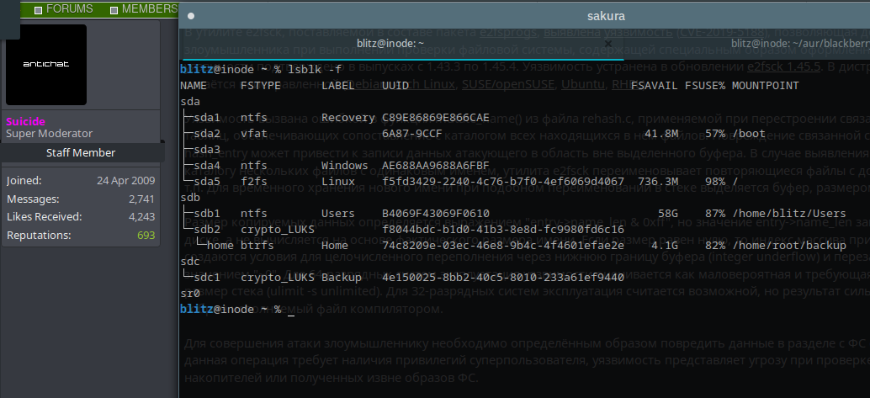Open the antichat avatar image
This screenshot has height=398, width=870.
pos(46,65)
